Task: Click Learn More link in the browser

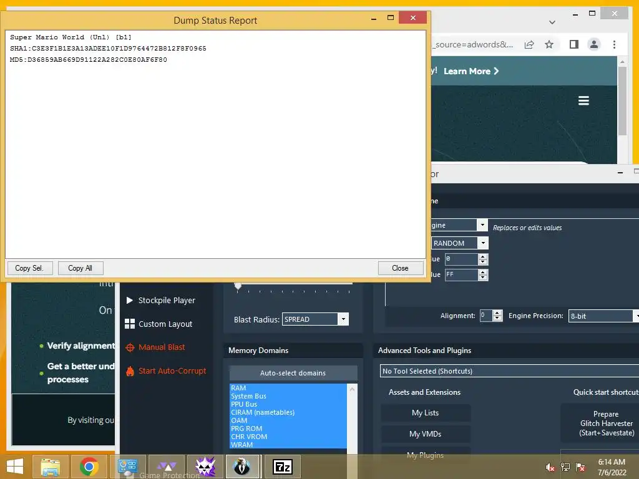Action: (x=471, y=71)
